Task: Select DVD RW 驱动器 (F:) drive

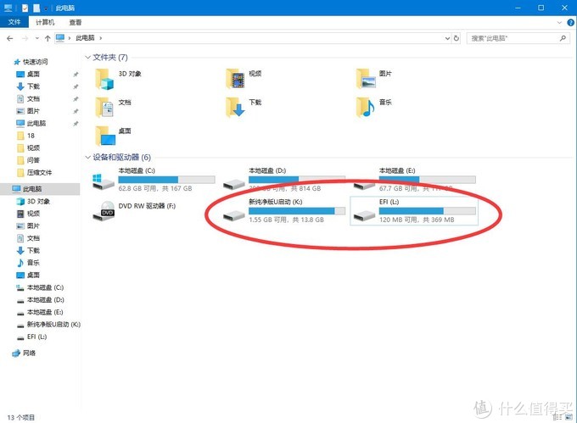Action: 135,210
